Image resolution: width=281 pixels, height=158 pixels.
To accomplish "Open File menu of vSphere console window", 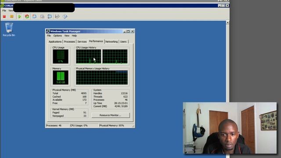I will coord(4,11).
